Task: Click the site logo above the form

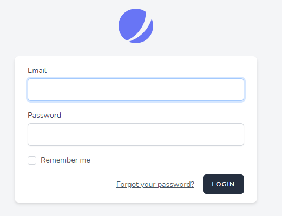Action: click(x=136, y=26)
